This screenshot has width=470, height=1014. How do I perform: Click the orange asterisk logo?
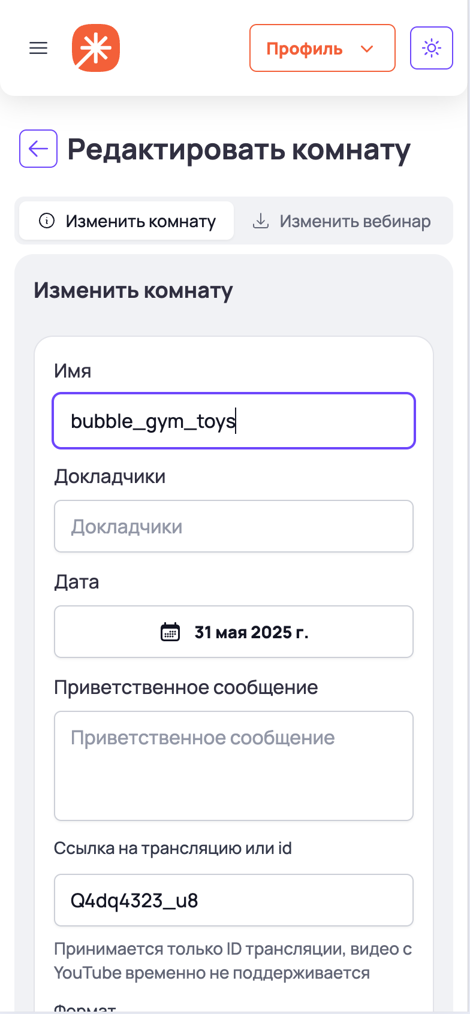[96, 48]
